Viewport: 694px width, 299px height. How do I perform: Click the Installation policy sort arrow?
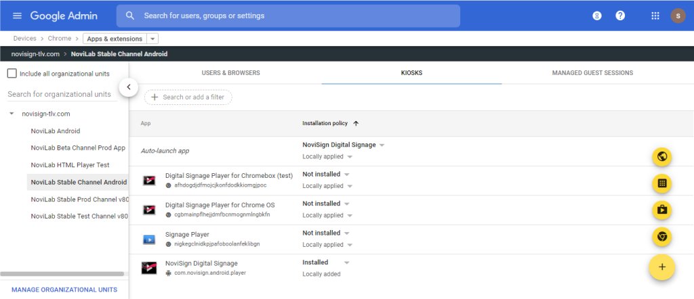356,124
